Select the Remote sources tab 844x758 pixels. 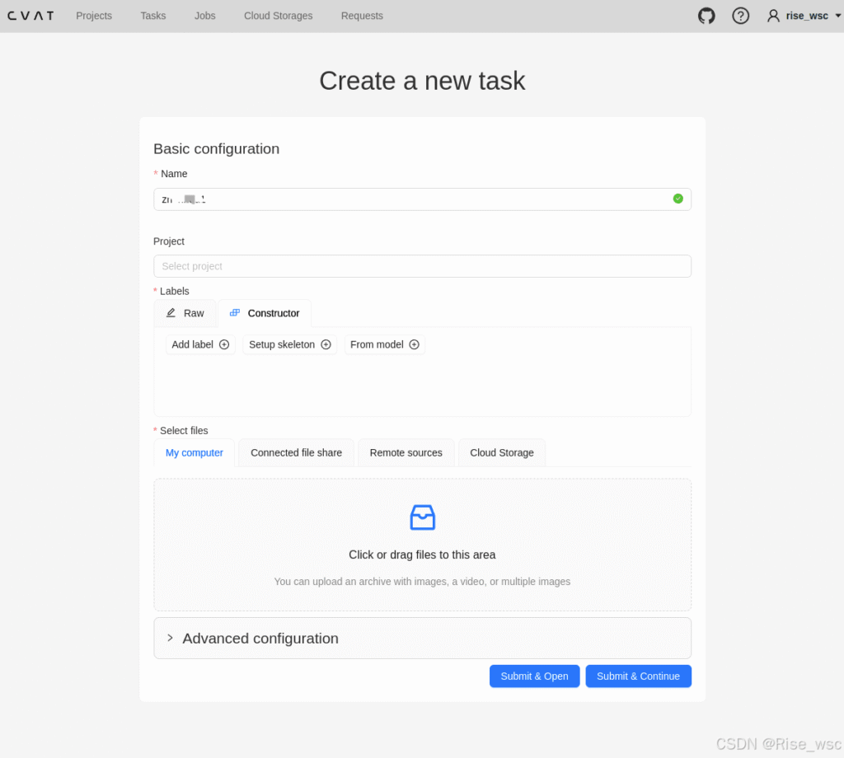(406, 453)
